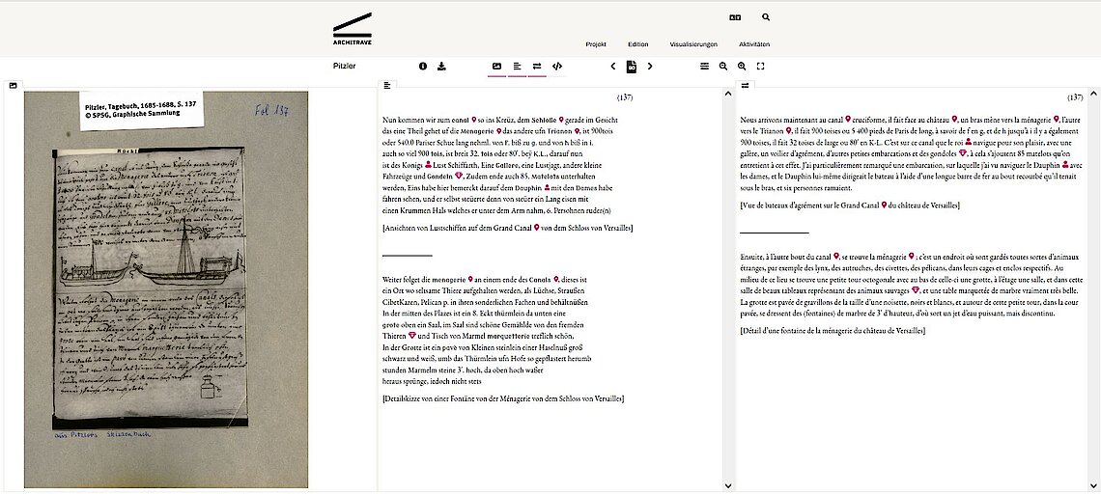Toggle the translation view
Image resolution: width=1101 pixels, height=494 pixels.
click(537, 67)
